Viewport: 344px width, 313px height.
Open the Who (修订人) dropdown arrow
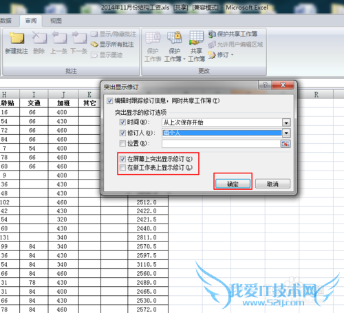tap(286, 133)
